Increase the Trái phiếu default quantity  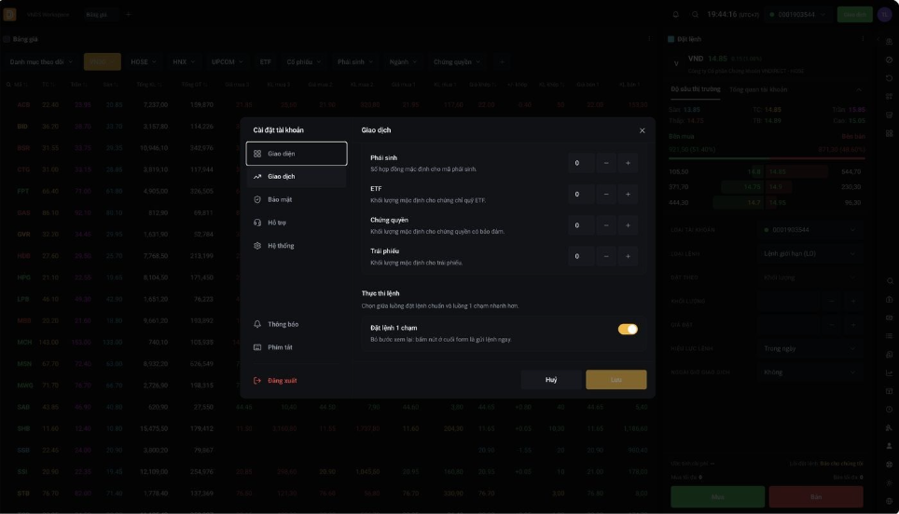[628, 256]
